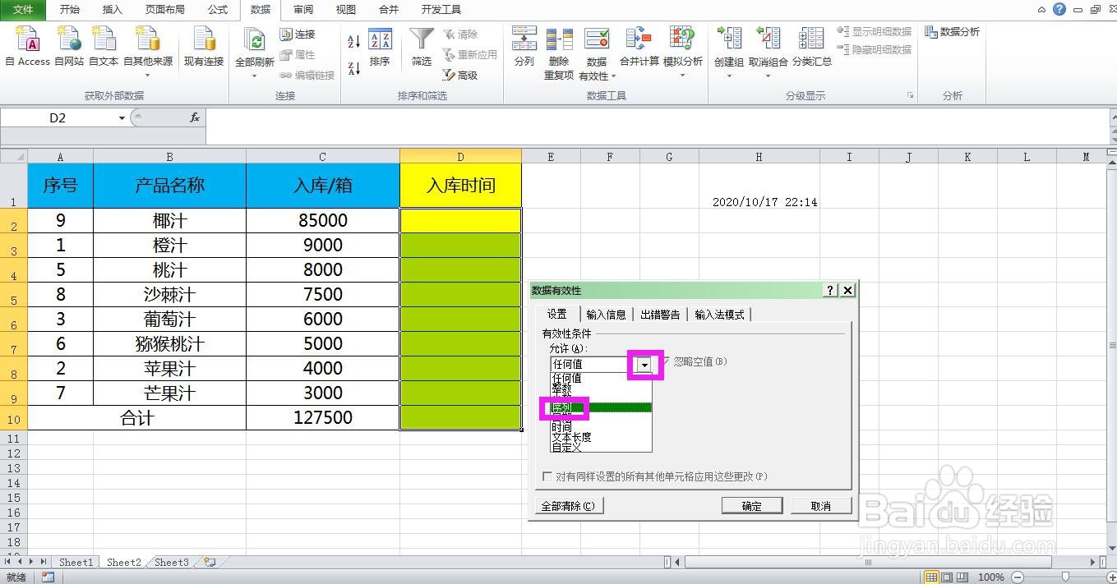Click the 全部清除 button
Screen dimensions: 1117x584
(x=569, y=506)
